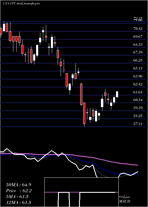Click the 59.39 price axis label
The width and height of the screenshot is (148, 207).
[138, 108]
